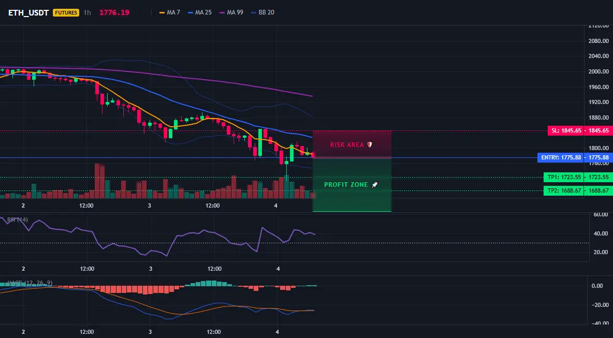This screenshot has width=613, height=338.
Task: Click the MA 99 purple color dash
Action: point(223,12)
